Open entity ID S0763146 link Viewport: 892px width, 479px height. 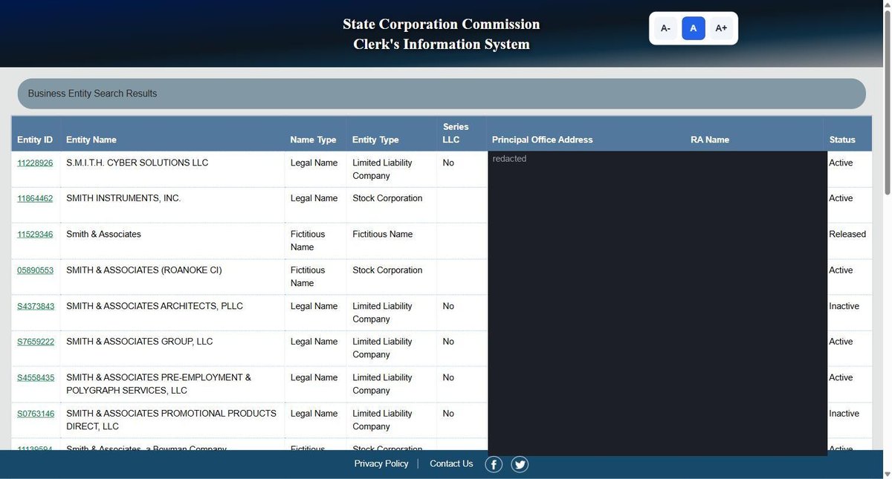click(36, 414)
